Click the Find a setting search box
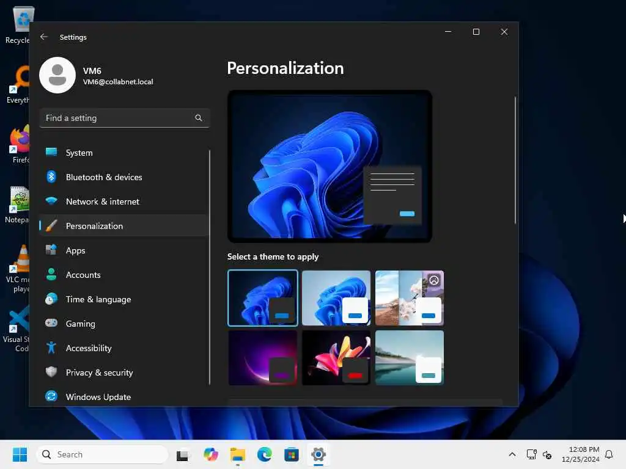This screenshot has width=626, height=469. (125, 118)
